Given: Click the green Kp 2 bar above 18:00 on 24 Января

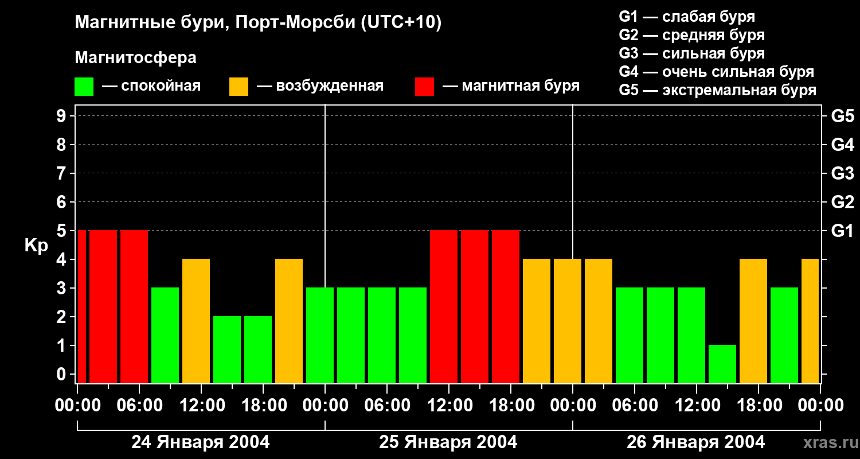Looking at the screenshot, I should 258,349.
